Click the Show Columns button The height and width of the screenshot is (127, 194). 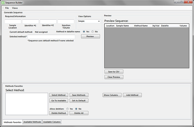click(x=112, y=95)
